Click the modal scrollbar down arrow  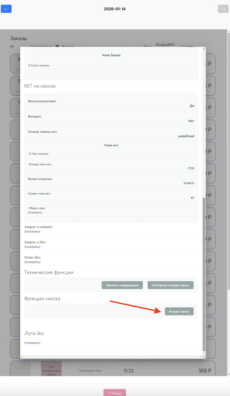click(204, 353)
